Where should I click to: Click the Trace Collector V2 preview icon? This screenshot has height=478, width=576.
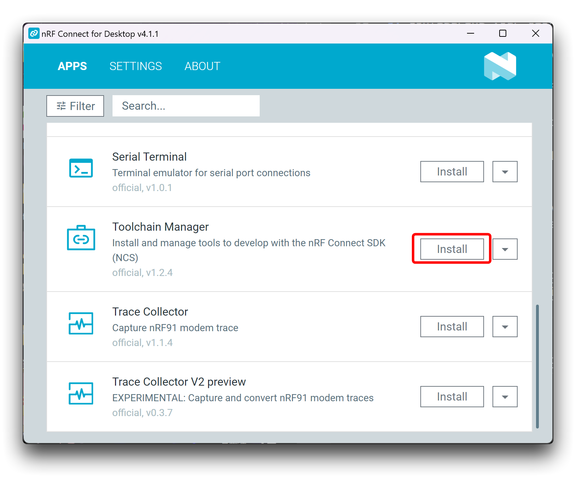81,393
